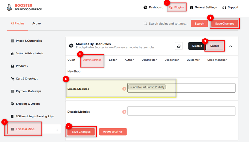The height and width of the screenshot is (142, 249).
Task: Click the Payment Gateways sidebar icon
Action: 12,91
